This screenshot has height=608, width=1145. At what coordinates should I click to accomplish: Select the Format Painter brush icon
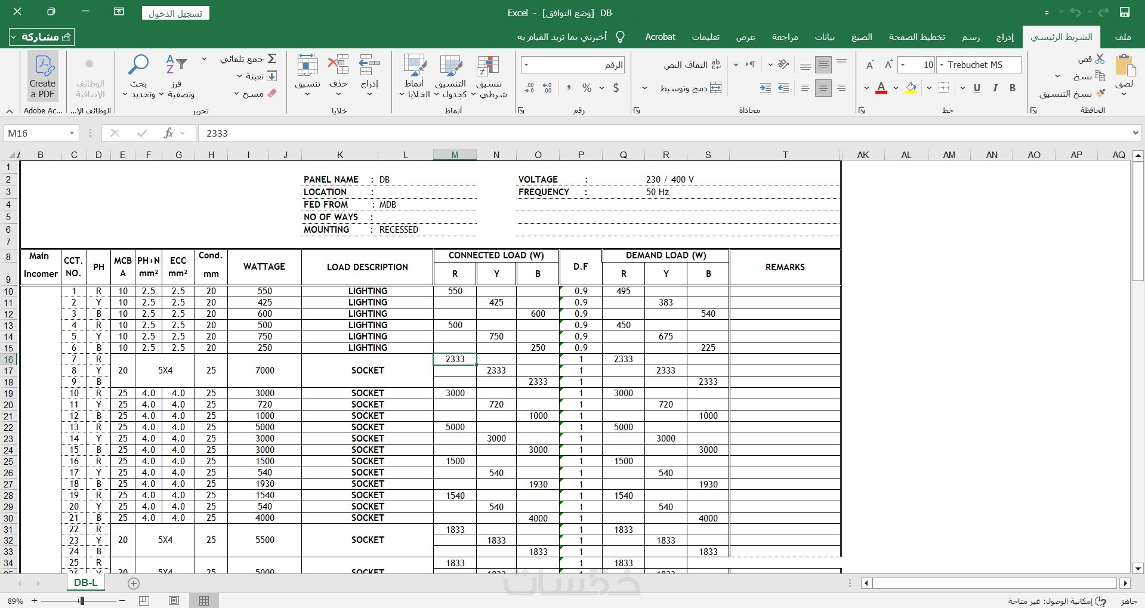click(1101, 94)
